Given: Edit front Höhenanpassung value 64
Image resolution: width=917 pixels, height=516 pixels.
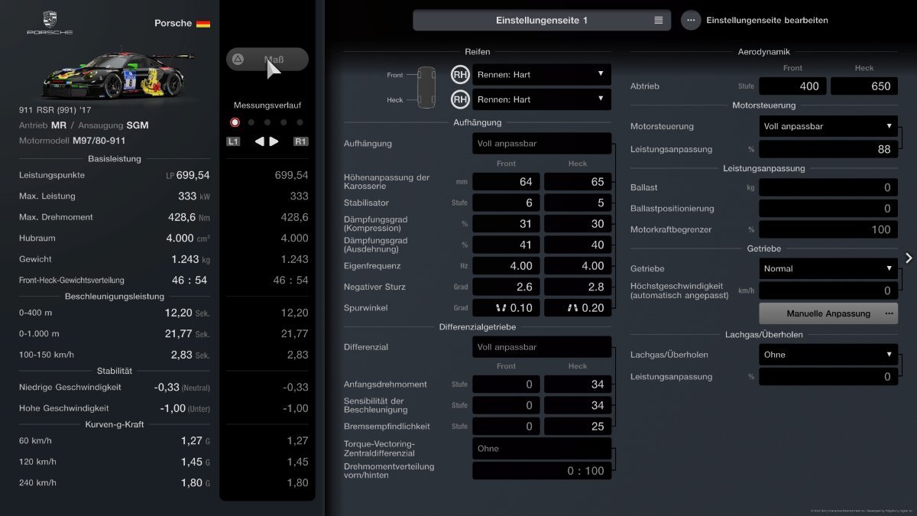Looking at the screenshot, I should click(506, 182).
